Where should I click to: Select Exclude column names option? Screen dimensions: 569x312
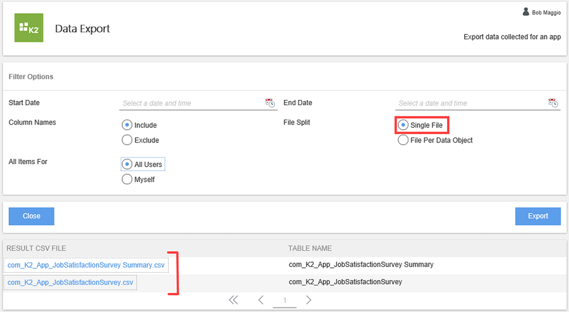(126, 140)
